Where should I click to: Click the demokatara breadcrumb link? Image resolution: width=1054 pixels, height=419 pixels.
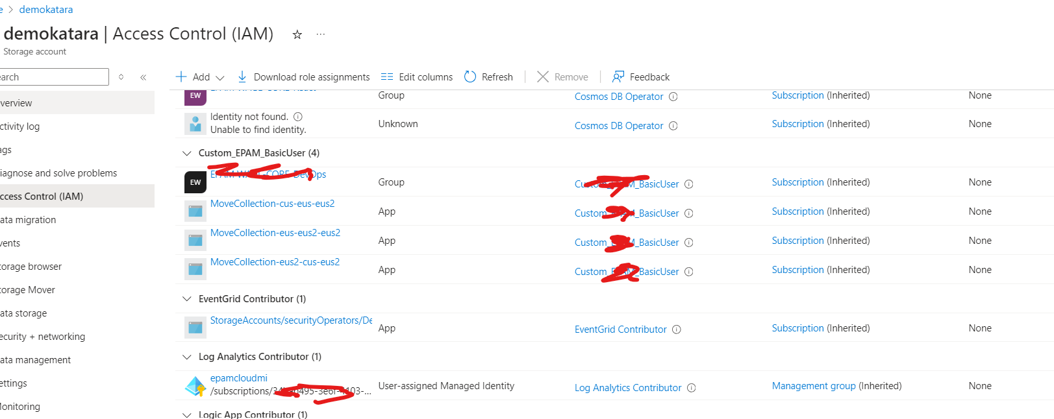pos(46,10)
